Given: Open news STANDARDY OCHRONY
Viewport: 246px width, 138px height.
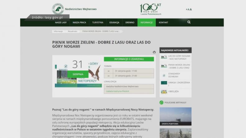Looking at the screenshot, I should point(174,75).
